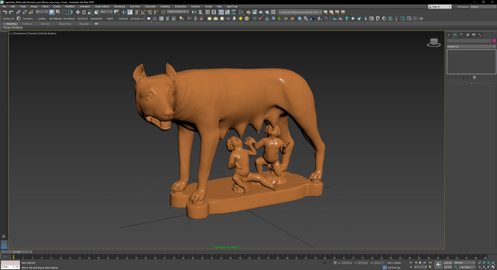Click the object name field in command panel
Viewport: 497px width, 270px height.
(469, 40)
